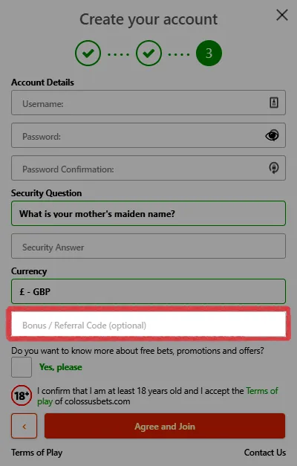Image resolution: width=297 pixels, height=466 pixels.
Task: Toggle password visibility eye icon
Action: (272, 135)
